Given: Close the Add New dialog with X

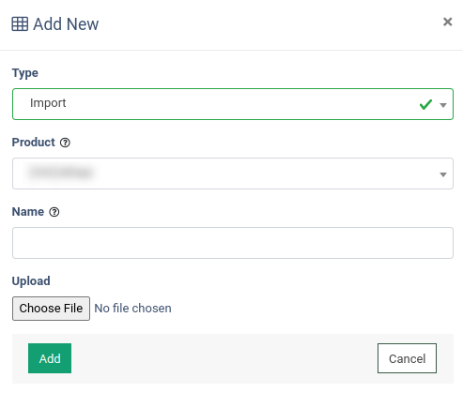Looking at the screenshot, I should [448, 22].
